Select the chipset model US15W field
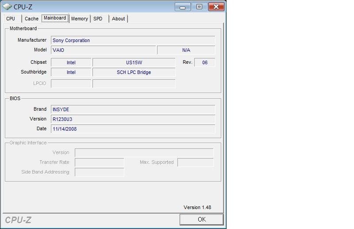354x229 pixels. (x=134, y=62)
